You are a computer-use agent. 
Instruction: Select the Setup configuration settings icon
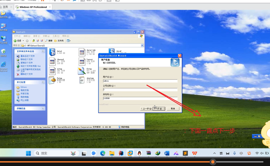pyautogui.click(x=52, y=80)
